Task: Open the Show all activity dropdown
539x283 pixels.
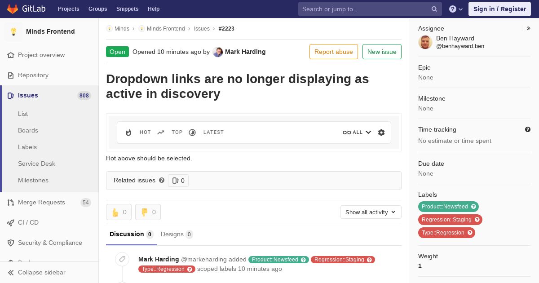Action: coord(371,212)
